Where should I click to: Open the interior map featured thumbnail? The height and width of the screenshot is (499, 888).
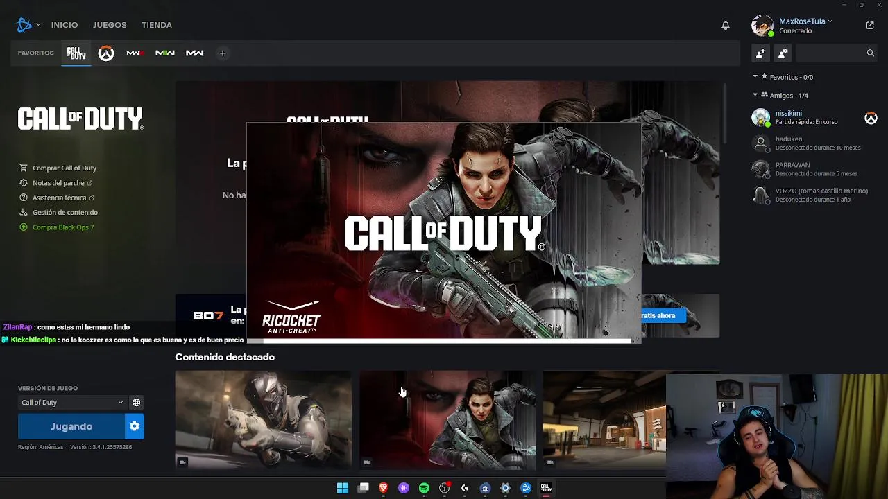click(604, 420)
